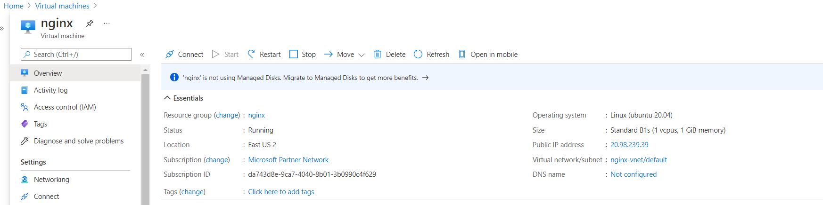
Task: Click the Open in mobile icon
Action: [x=462, y=55]
